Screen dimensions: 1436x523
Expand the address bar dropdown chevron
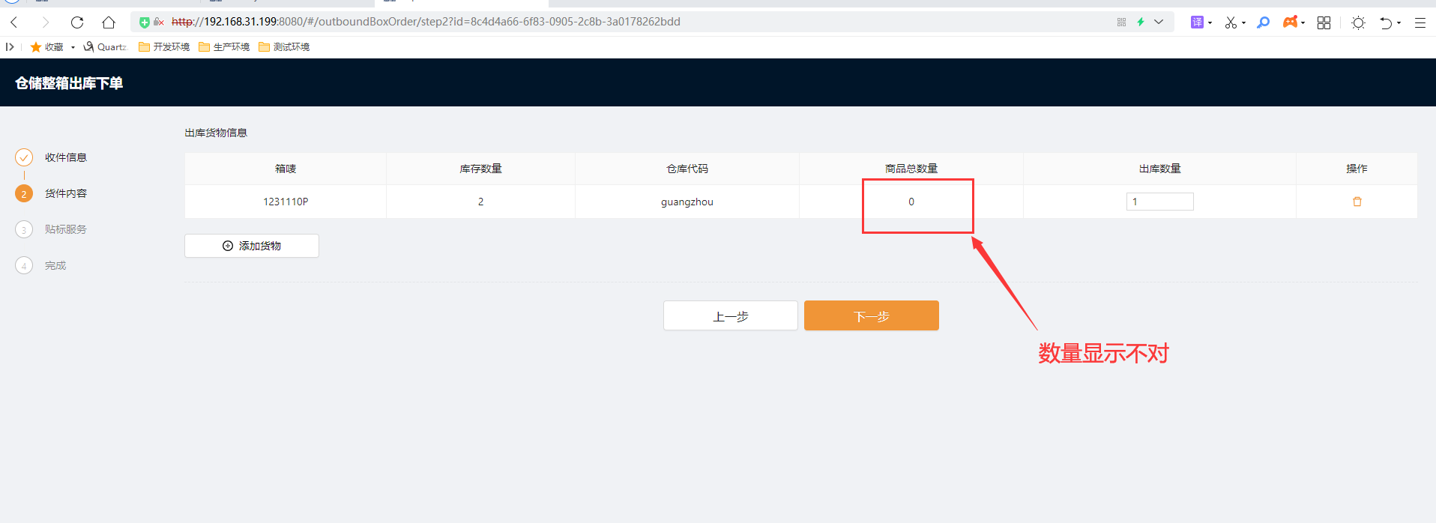click(1159, 22)
